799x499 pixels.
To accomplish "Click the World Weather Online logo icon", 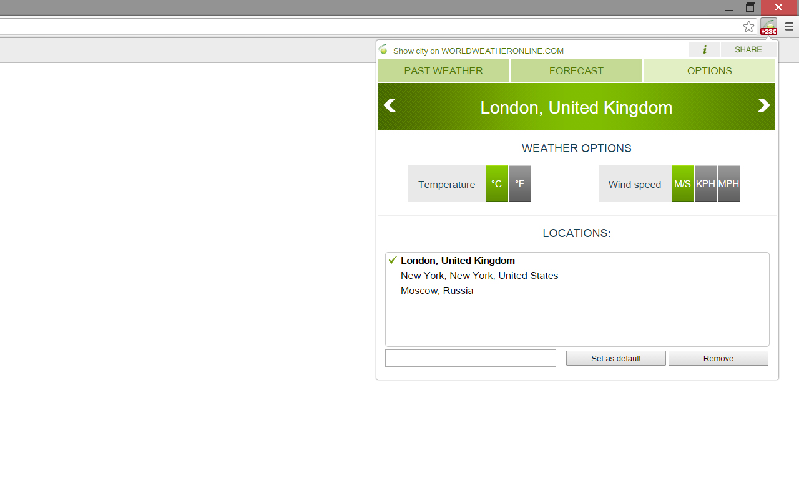I will (383, 50).
